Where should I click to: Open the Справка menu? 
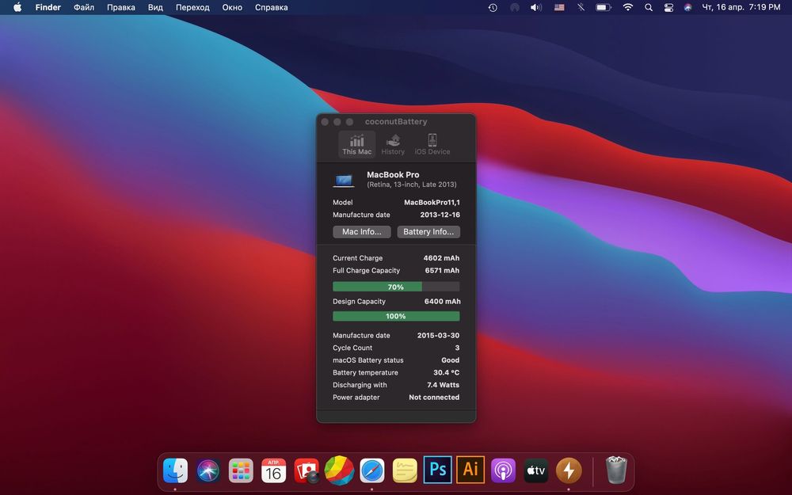(271, 7)
